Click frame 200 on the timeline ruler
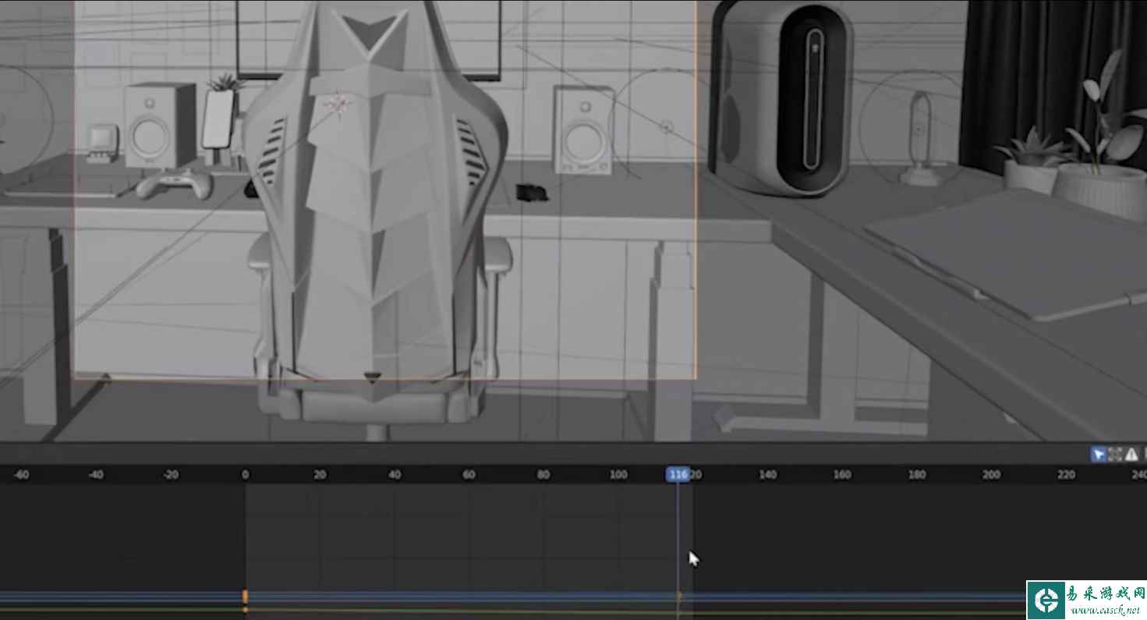Image resolution: width=1147 pixels, height=620 pixels. pos(991,474)
